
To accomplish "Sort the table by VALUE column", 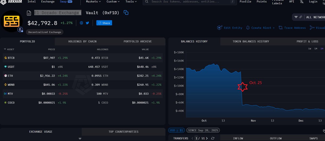I will 145,50.
